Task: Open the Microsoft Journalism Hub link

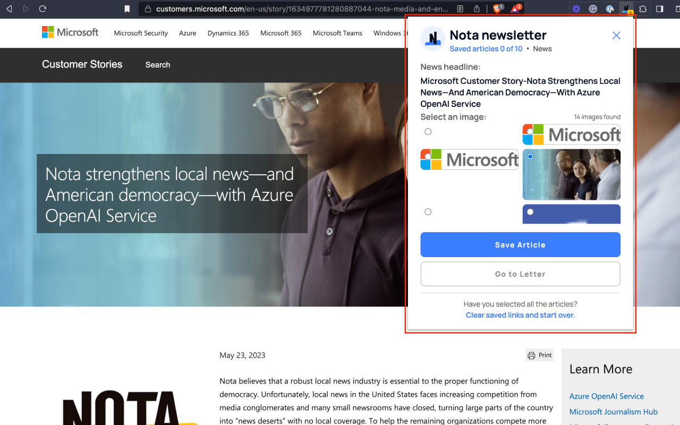Action: pyautogui.click(x=614, y=412)
